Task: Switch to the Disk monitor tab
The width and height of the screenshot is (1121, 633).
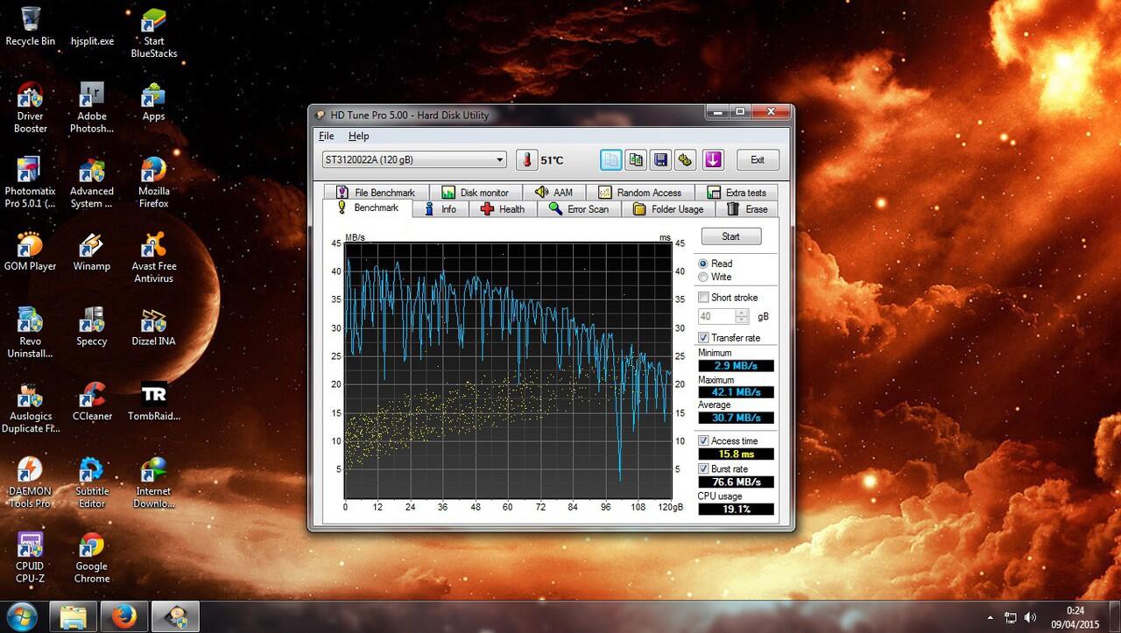Action: [x=476, y=193]
